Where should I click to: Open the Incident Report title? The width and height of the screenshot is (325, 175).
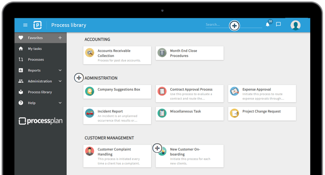[x=110, y=111]
